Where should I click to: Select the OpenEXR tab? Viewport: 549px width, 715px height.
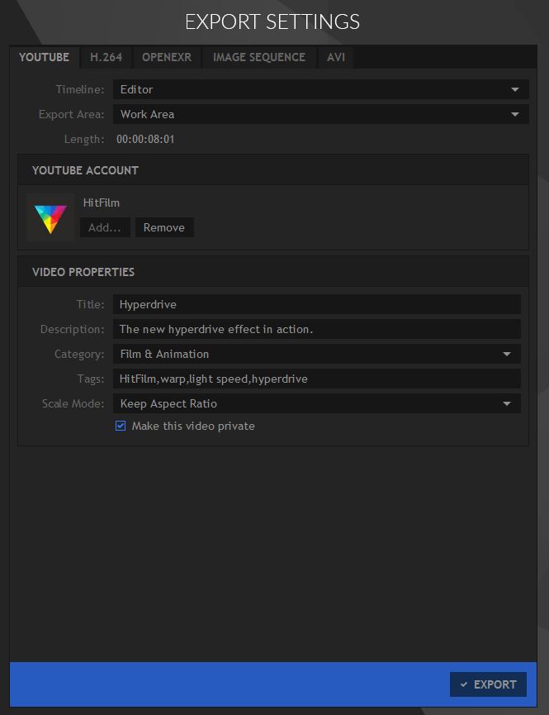tap(166, 57)
